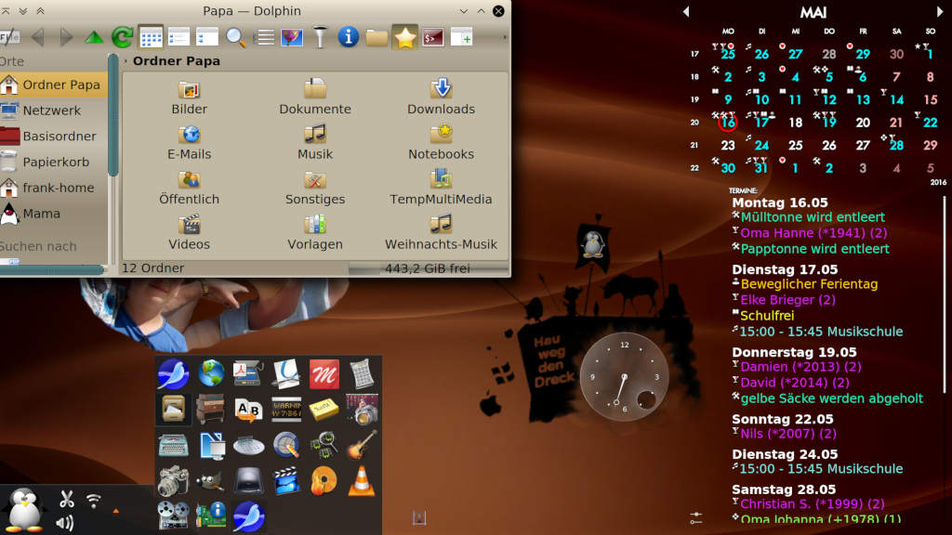Launch GIMP from the application launcher grid
952x535 pixels.
(210, 481)
